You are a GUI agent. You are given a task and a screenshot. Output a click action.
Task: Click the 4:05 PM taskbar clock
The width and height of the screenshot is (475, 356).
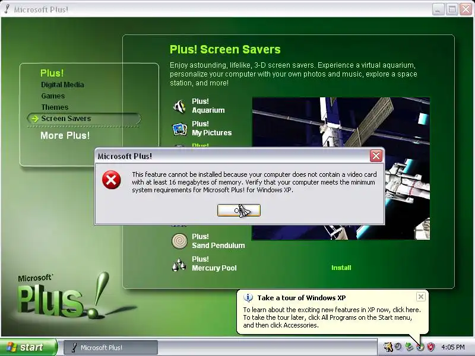click(453, 347)
